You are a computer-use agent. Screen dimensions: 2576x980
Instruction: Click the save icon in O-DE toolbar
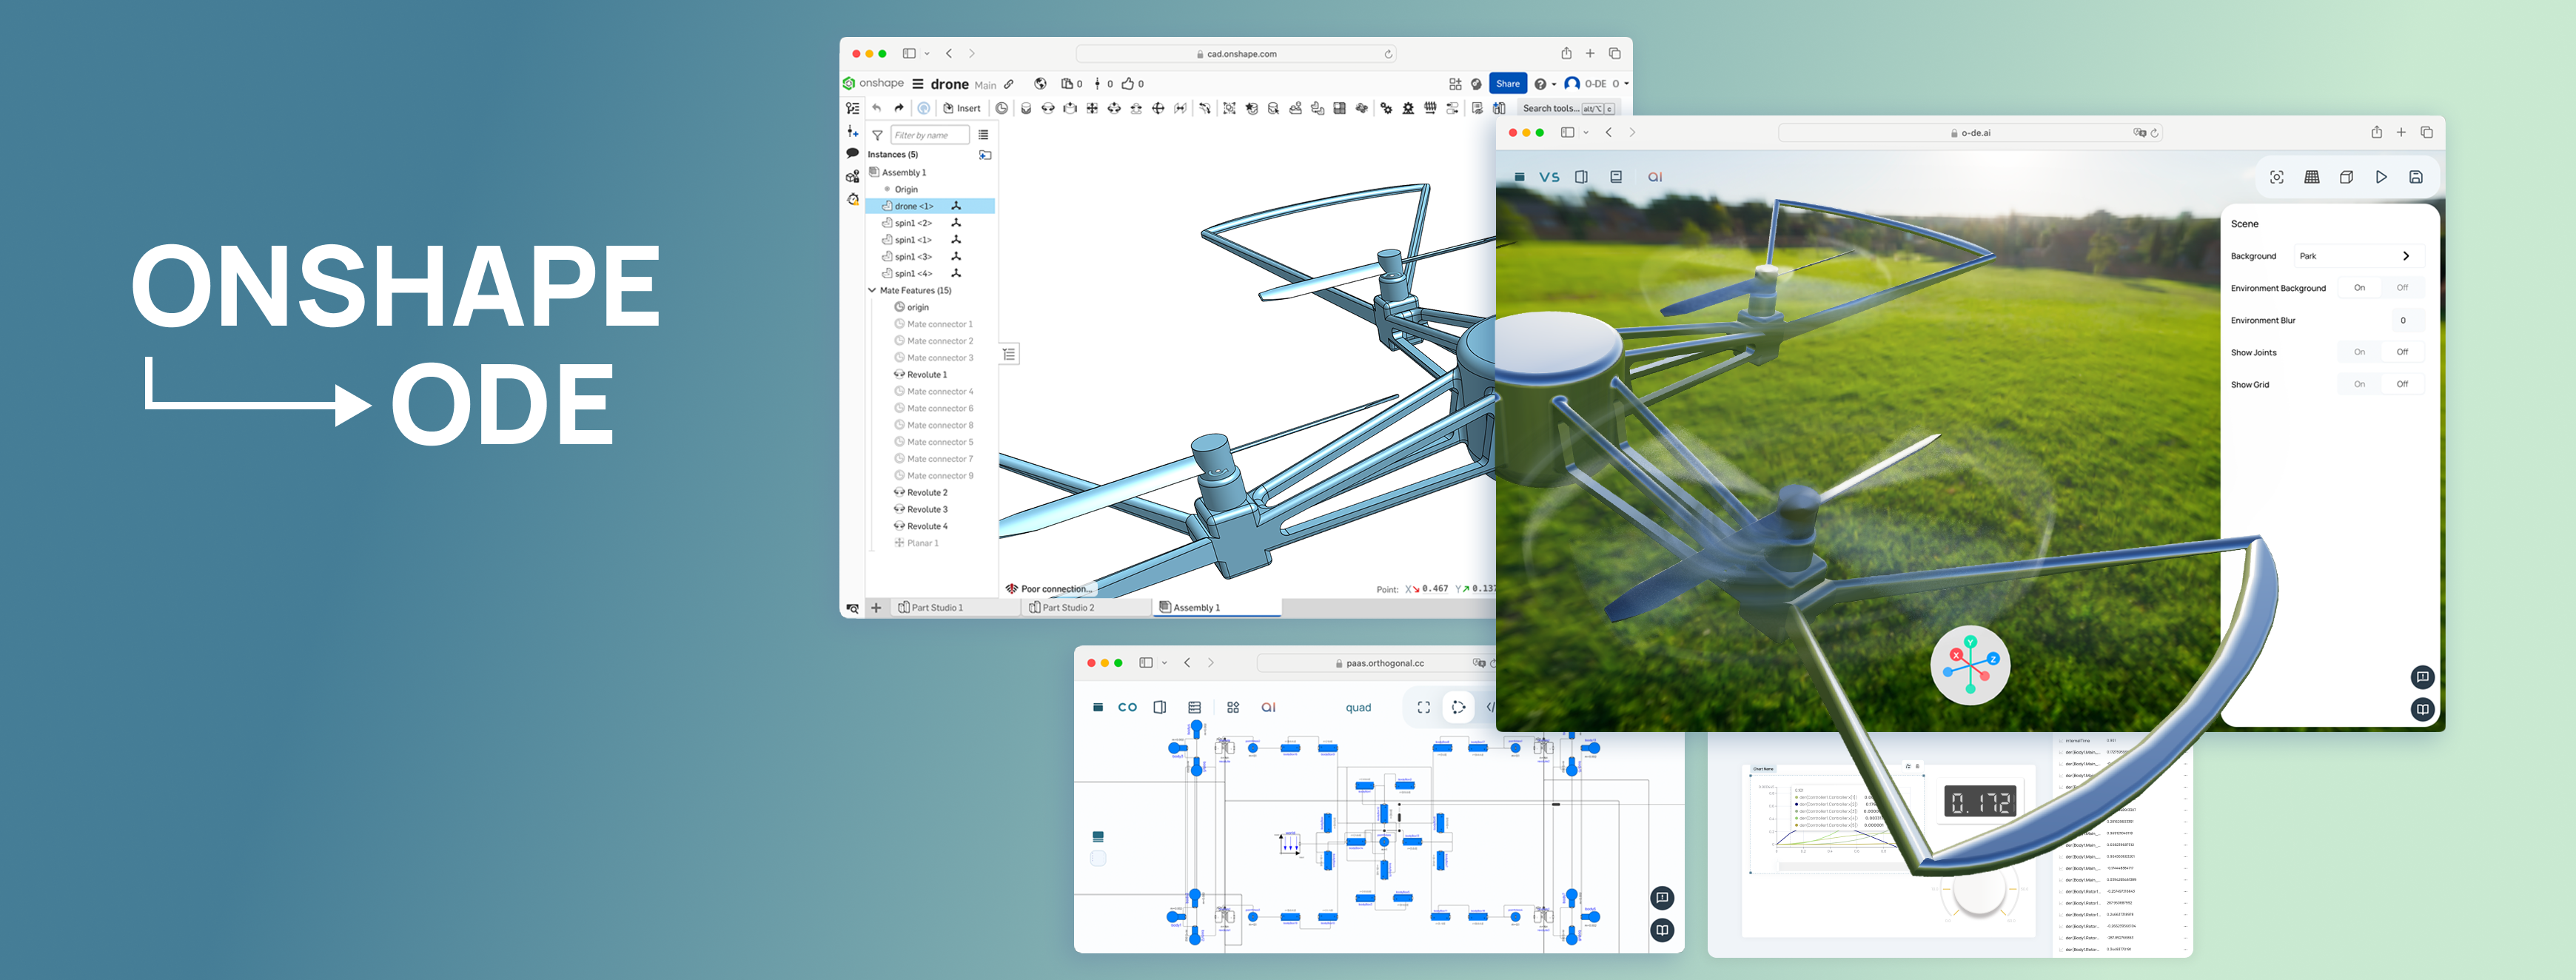tap(2415, 177)
